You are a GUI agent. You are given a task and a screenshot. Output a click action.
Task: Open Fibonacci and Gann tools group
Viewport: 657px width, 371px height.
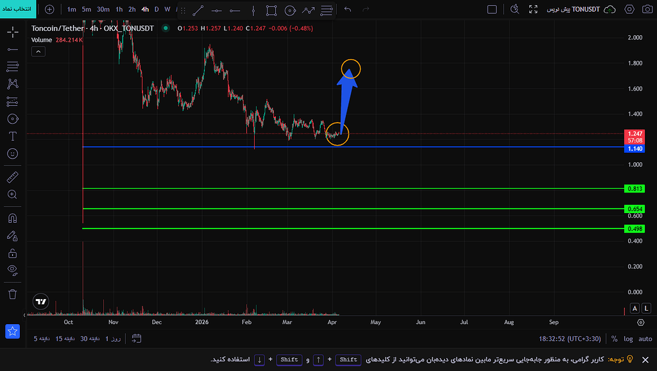point(13,66)
